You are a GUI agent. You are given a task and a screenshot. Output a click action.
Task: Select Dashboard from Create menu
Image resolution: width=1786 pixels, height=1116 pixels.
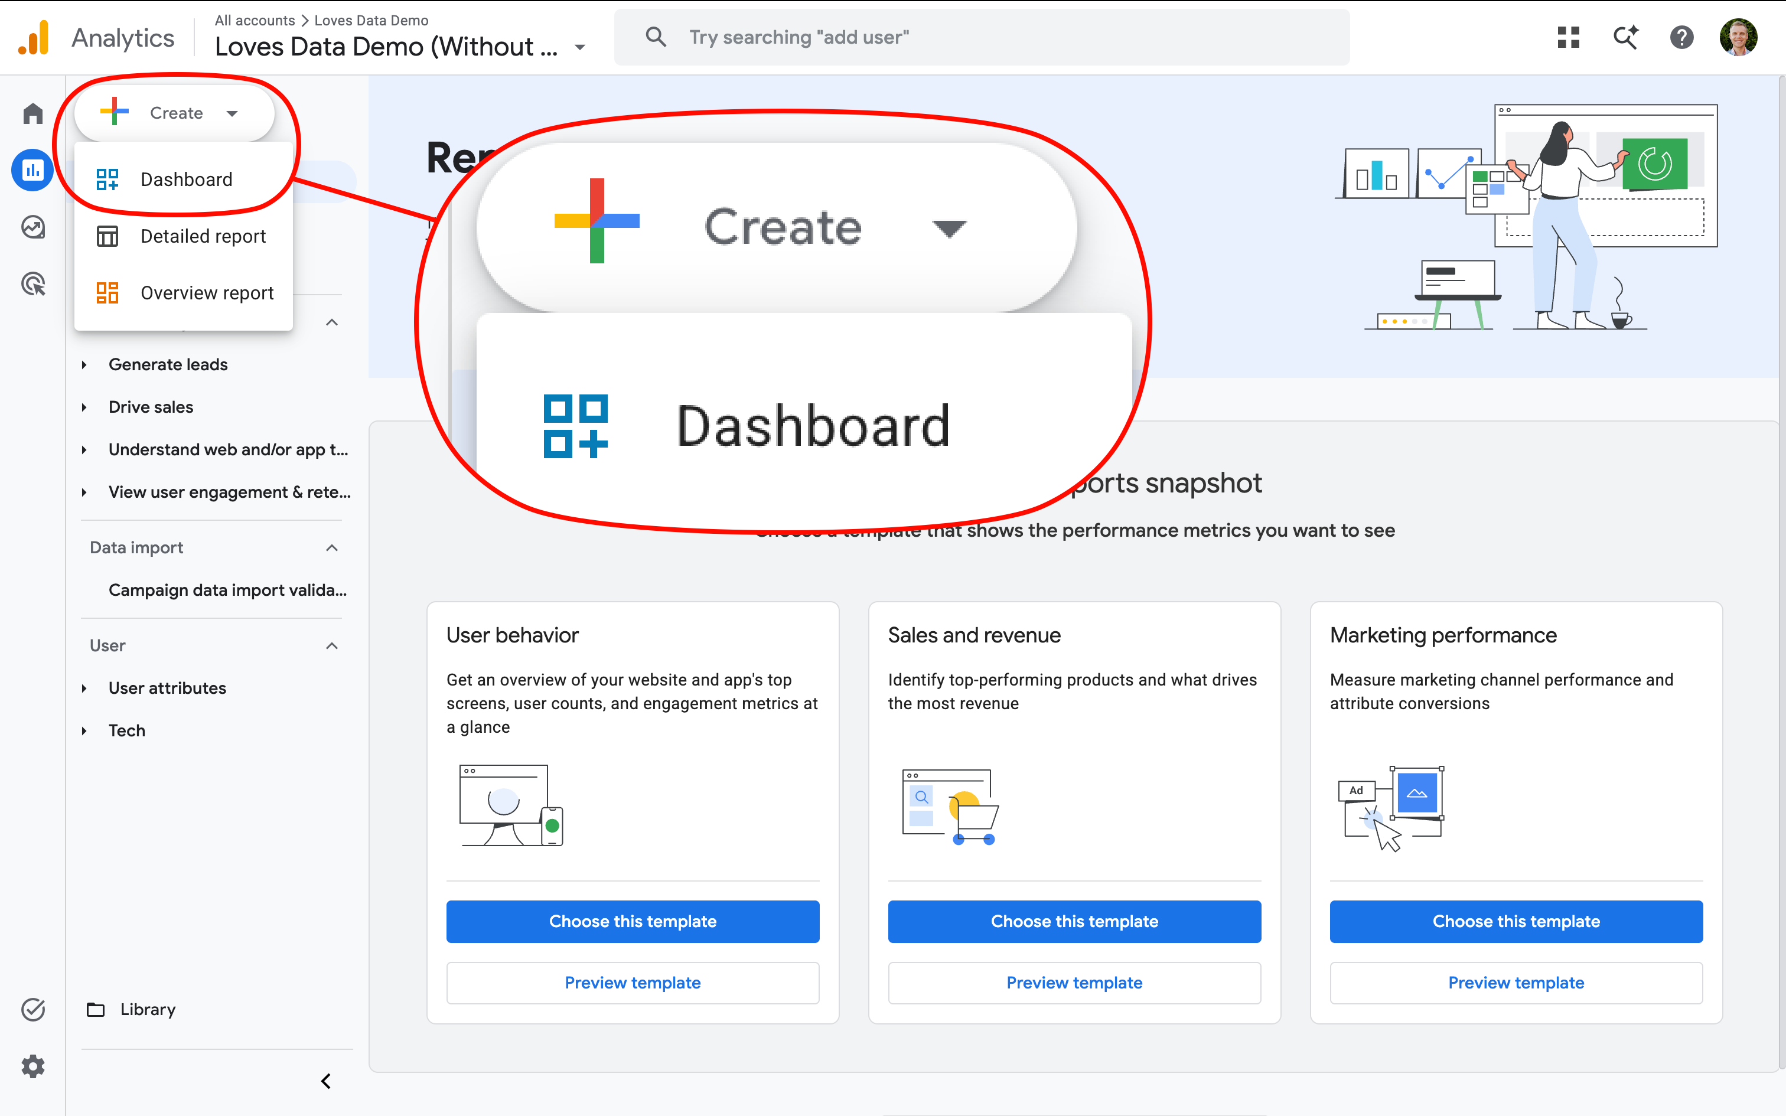point(184,180)
